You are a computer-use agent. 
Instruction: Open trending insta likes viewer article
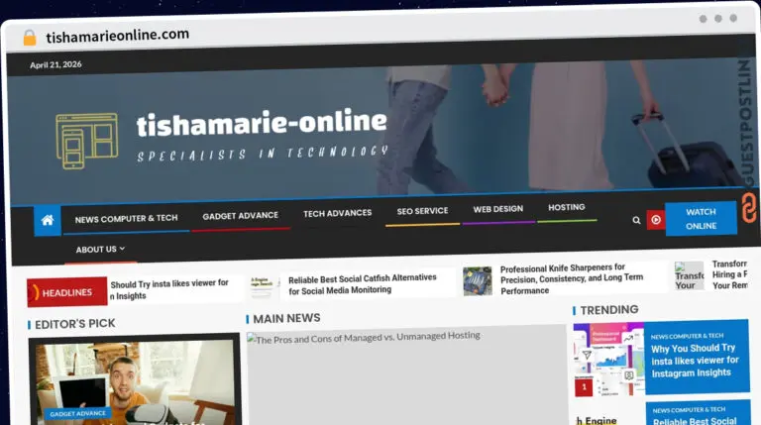pos(695,361)
